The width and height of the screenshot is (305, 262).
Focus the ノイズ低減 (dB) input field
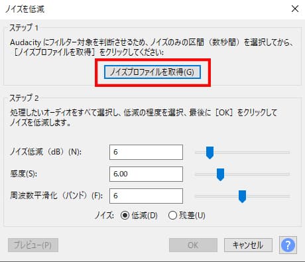point(146,152)
